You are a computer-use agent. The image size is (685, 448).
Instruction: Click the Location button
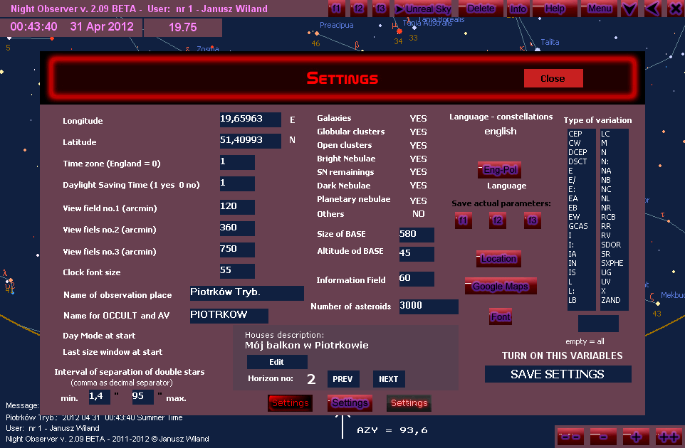point(498,259)
